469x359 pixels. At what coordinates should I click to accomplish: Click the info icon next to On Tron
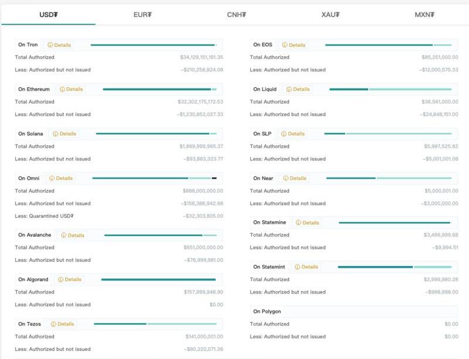pos(50,45)
